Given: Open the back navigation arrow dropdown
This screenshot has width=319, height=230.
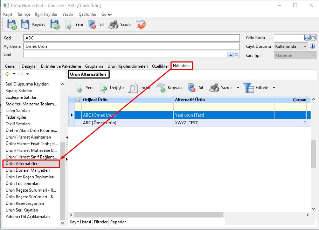Looking at the screenshot, I should [x=14, y=74].
